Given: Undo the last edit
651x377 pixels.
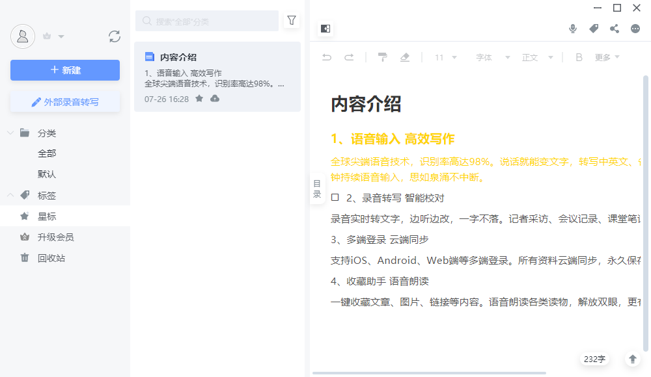Looking at the screenshot, I should [327, 57].
